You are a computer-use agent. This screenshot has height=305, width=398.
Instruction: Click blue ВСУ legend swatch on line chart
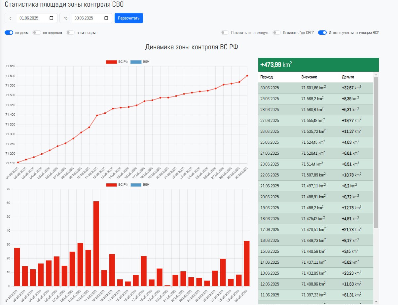(x=136, y=62)
